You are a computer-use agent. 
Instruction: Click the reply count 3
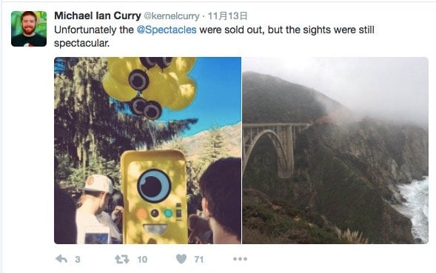pyautogui.click(x=78, y=260)
